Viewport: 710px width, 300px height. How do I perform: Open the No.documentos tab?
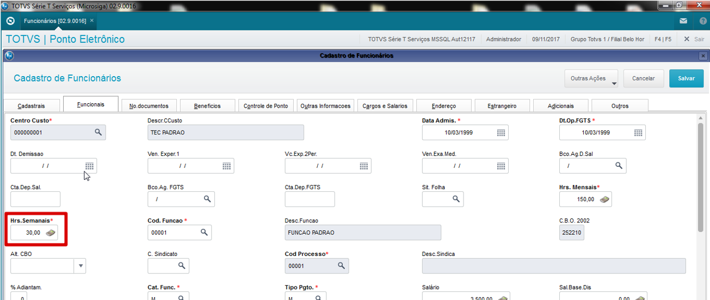149,106
